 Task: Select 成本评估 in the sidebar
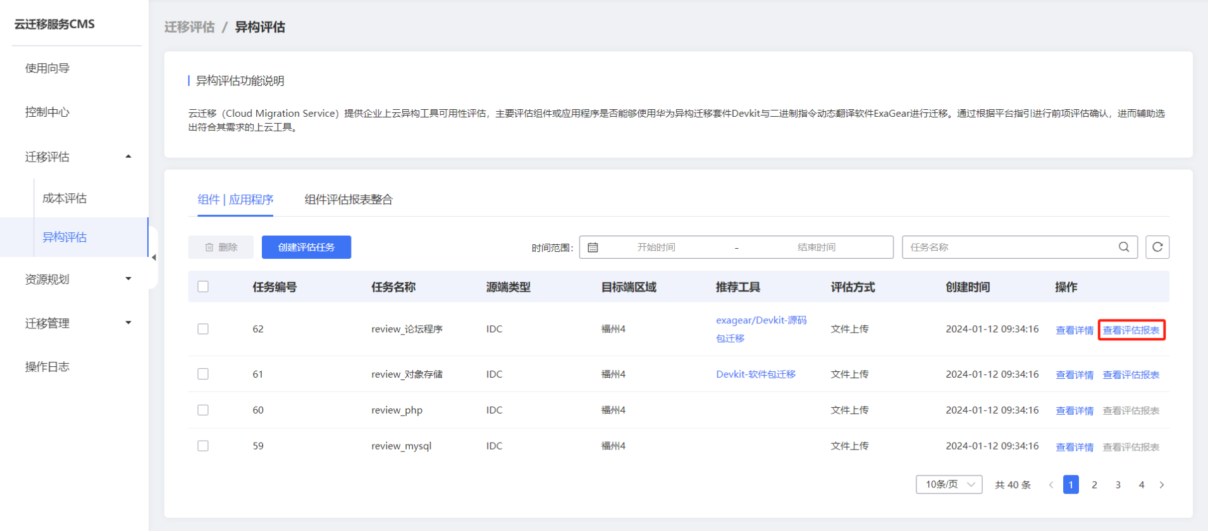click(x=65, y=198)
